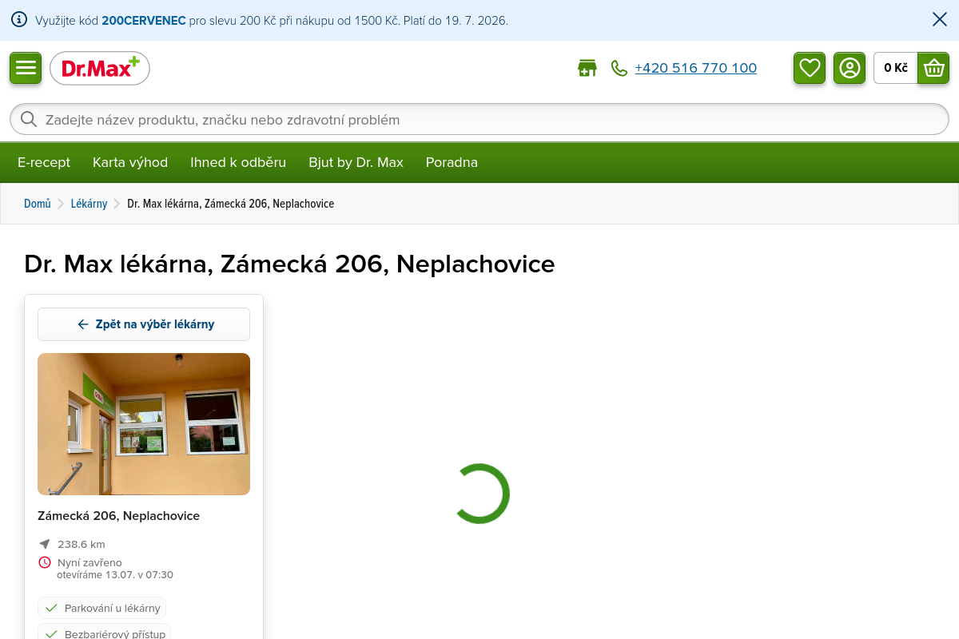This screenshot has width=959, height=639.
Task: Click the red clock closed-status icon
Action: click(x=45, y=562)
